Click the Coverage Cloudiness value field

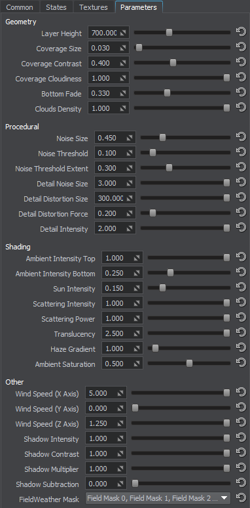pyautogui.click(x=109, y=78)
